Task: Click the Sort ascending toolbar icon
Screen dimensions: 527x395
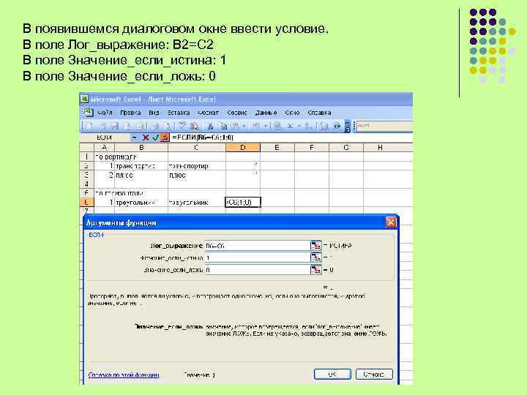Action: 307,126
